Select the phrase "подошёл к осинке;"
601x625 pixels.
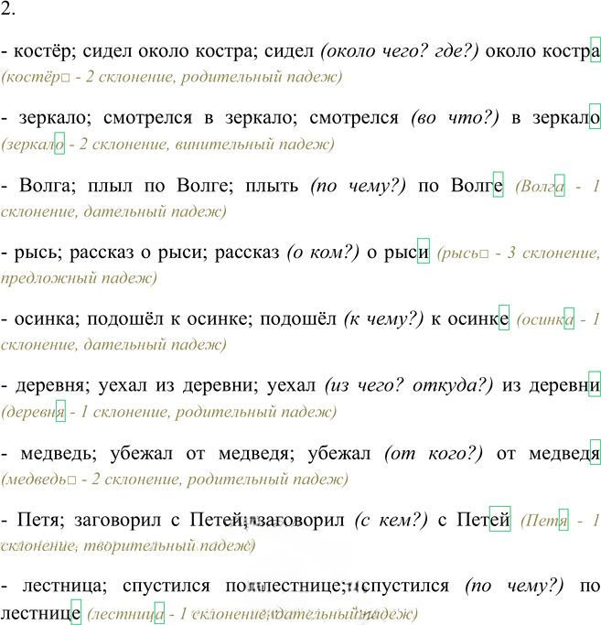click(170, 318)
